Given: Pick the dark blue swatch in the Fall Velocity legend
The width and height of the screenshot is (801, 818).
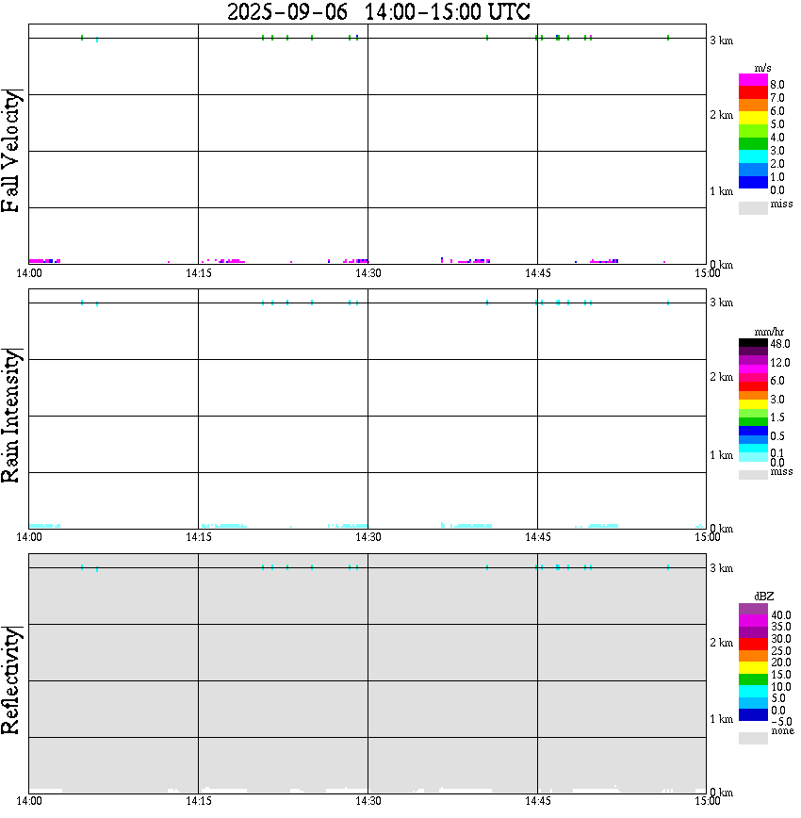Looking at the screenshot, I should coord(753,182).
